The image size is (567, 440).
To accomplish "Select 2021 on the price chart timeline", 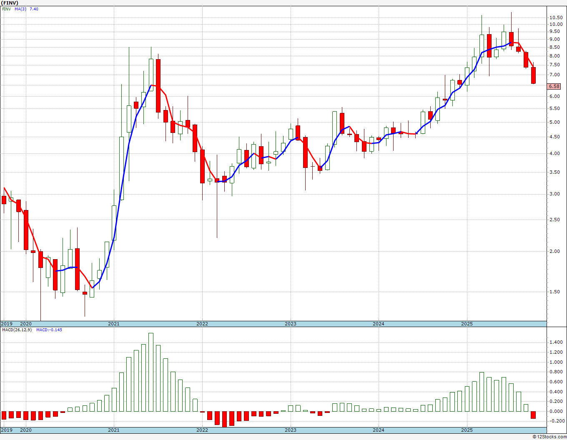I will pyautogui.click(x=113, y=324).
